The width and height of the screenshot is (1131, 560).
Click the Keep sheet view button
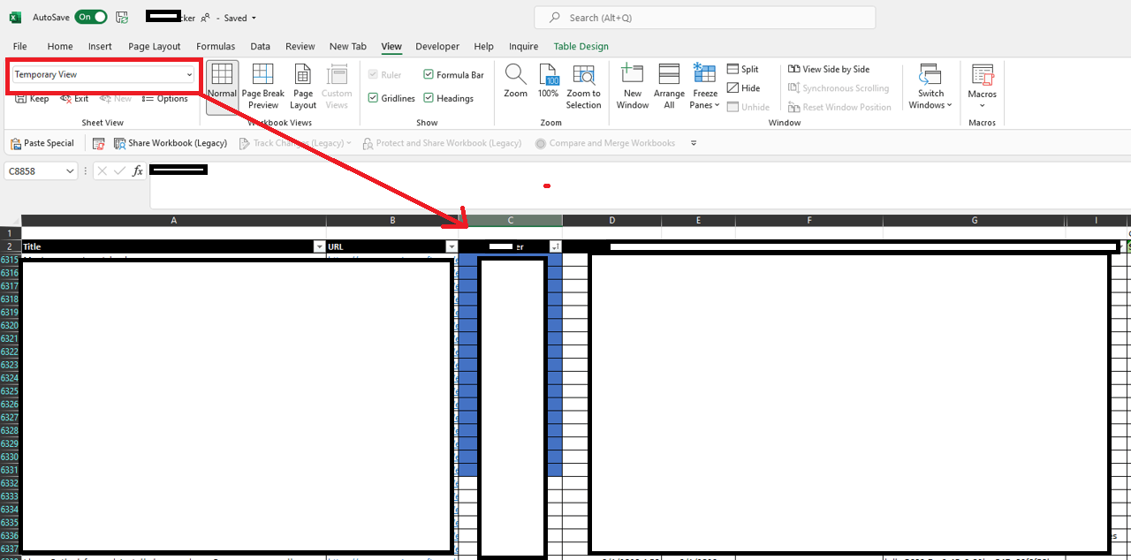tap(33, 99)
